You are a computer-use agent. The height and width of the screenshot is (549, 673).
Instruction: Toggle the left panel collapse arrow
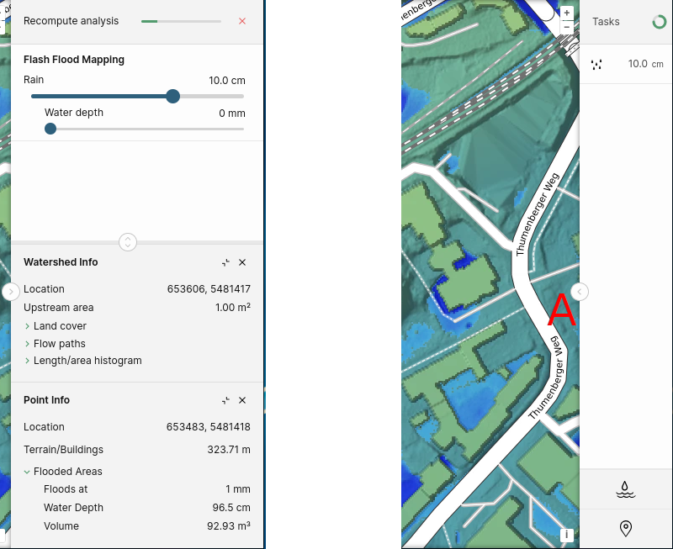click(x=11, y=292)
